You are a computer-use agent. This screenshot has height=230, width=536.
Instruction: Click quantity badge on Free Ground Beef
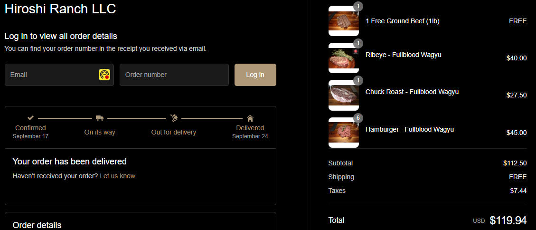358,6
